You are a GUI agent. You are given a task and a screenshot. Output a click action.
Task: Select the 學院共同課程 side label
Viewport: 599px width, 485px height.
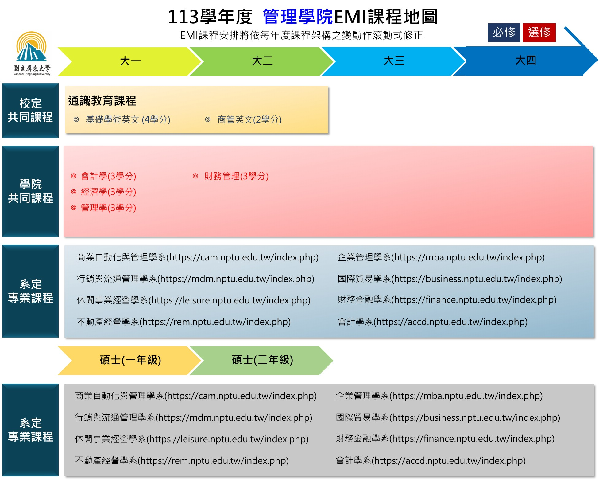(30, 191)
